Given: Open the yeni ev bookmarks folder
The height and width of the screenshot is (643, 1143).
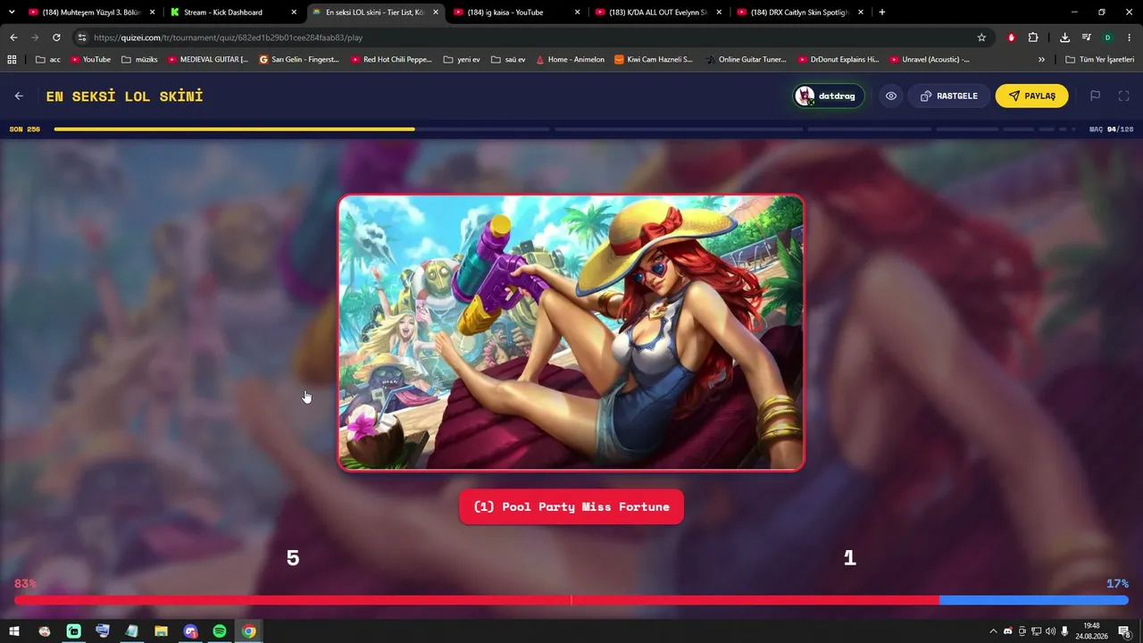Looking at the screenshot, I should coord(462,59).
